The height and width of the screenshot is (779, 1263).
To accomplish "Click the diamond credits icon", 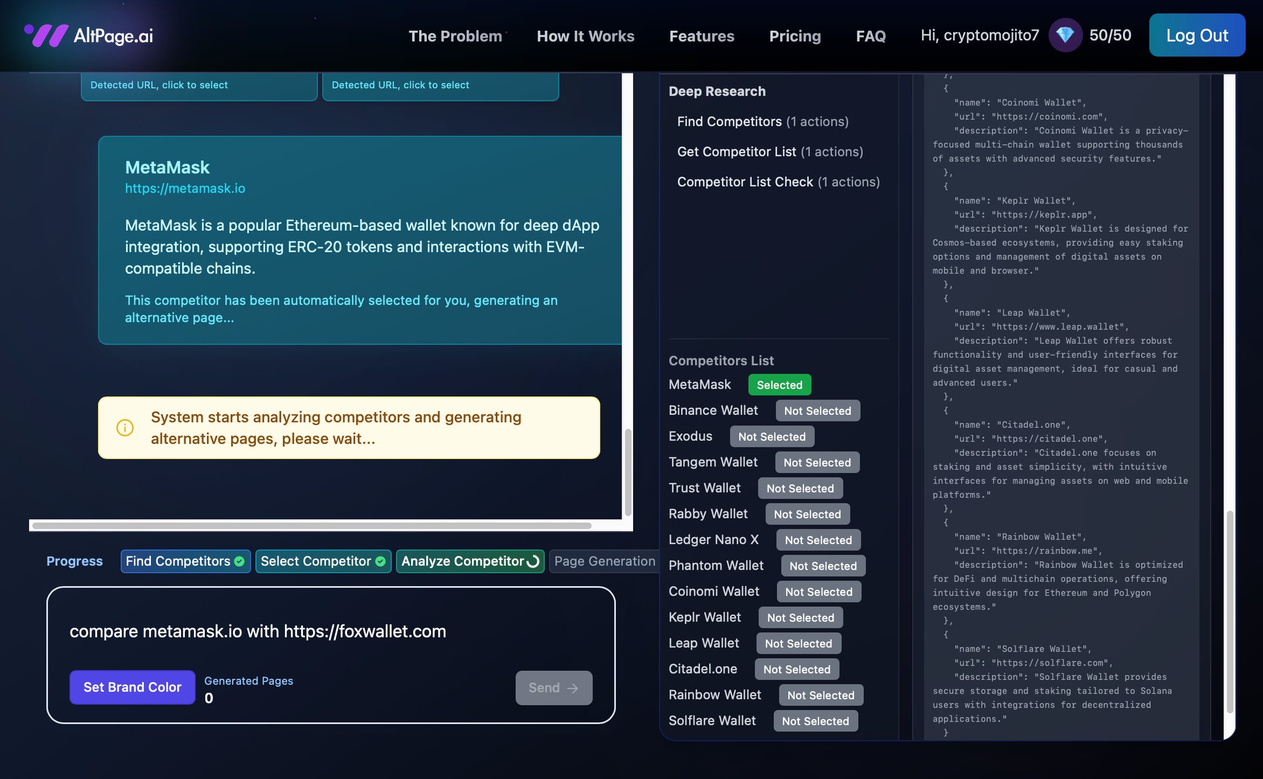I will [1065, 36].
